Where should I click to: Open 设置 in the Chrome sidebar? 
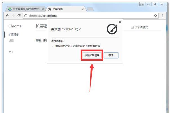11,41
